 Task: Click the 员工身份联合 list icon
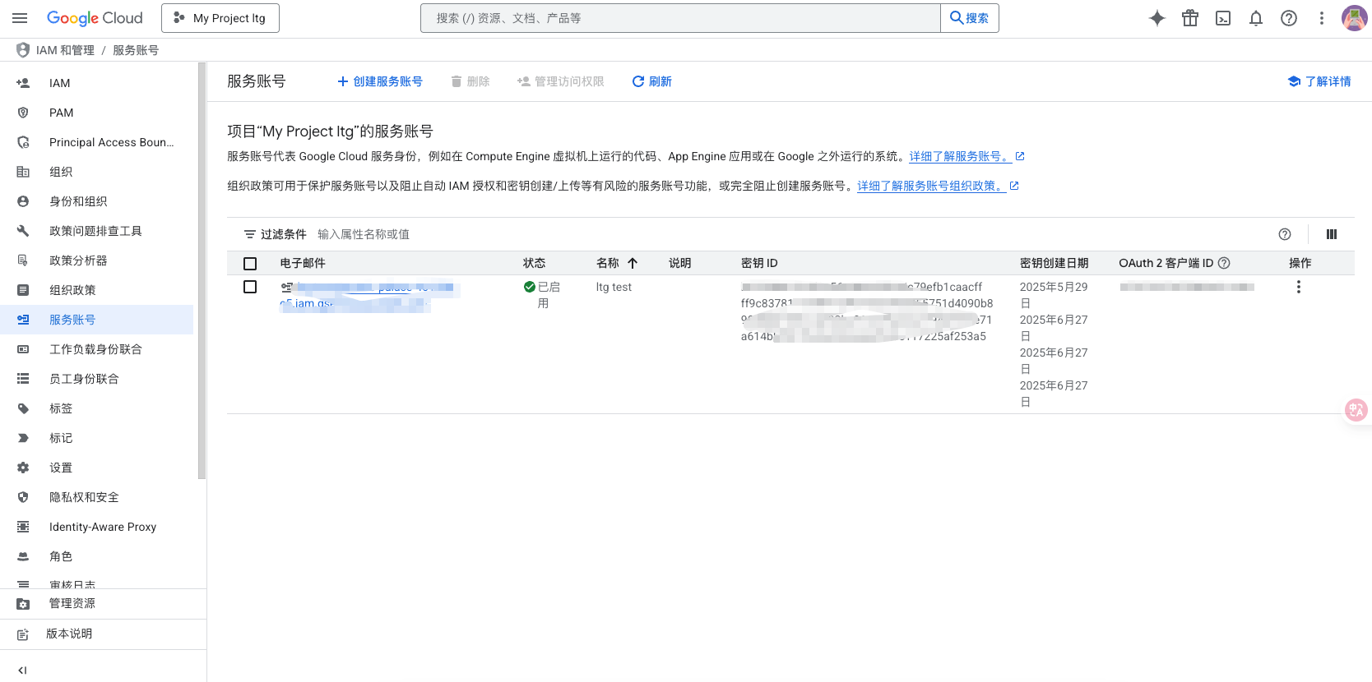tap(23, 379)
